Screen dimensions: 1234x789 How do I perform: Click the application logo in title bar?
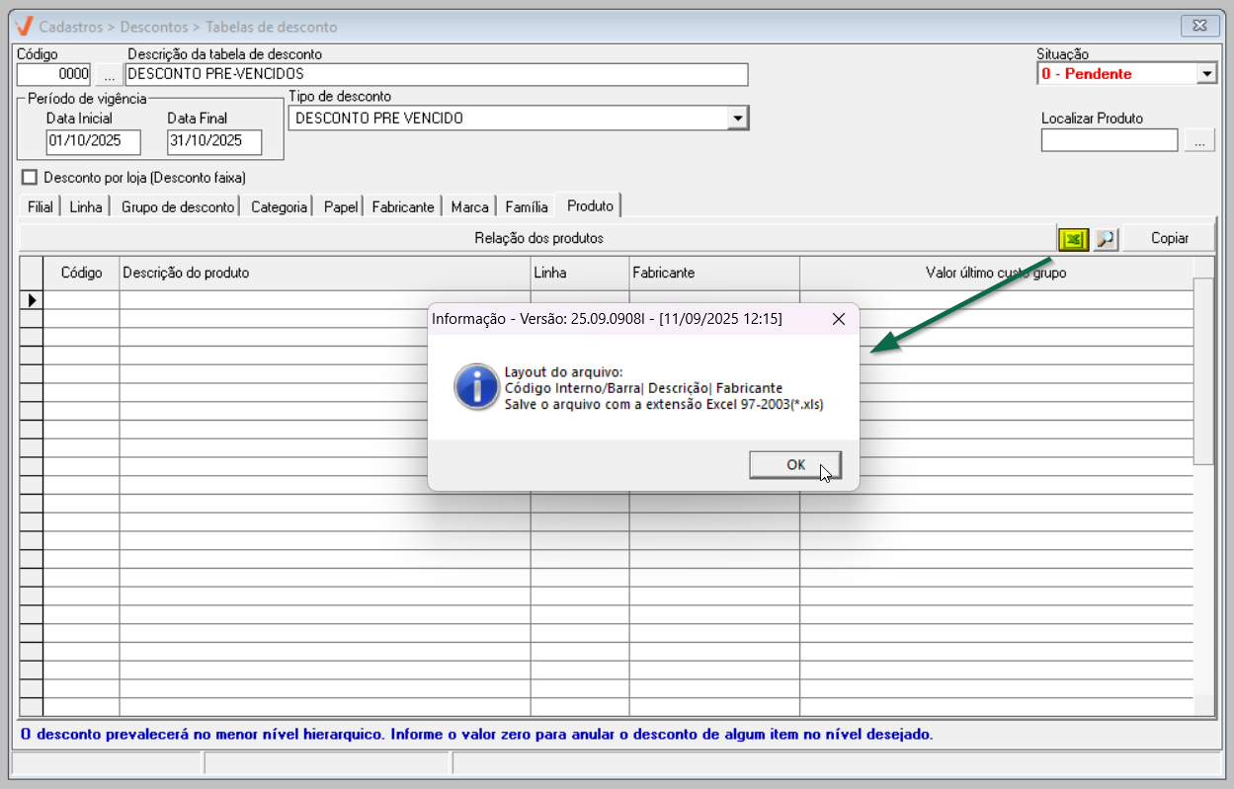pos(25,27)
